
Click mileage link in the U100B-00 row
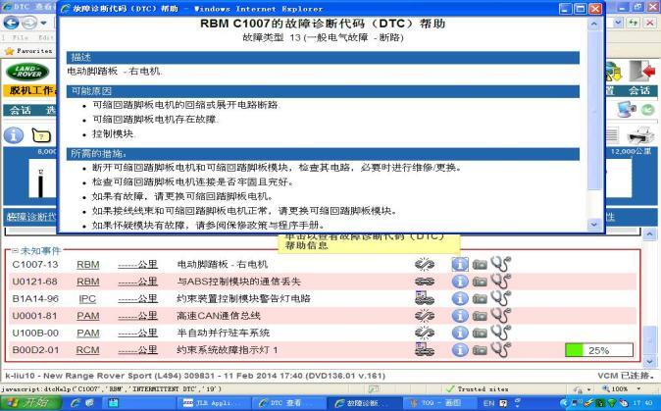point(138,333)
